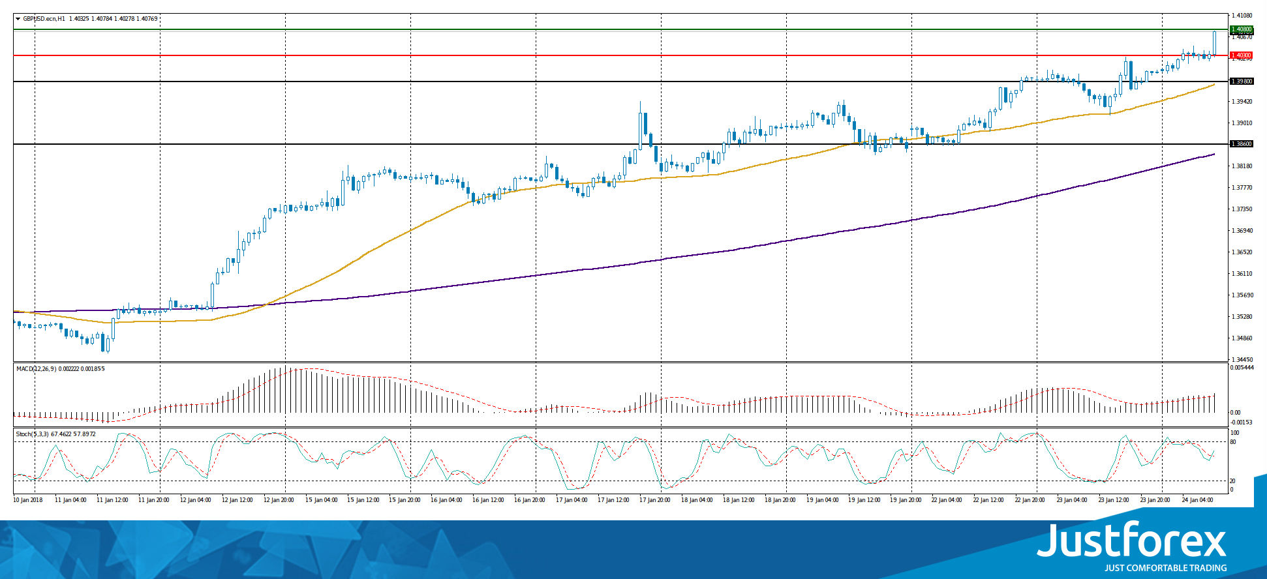
Task: Click the 1.34450 price axis value
Action: point(1242,360)
